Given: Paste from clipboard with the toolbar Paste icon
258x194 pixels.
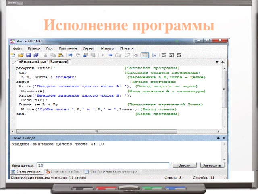Looking at the screenshot, I should pos(61,55).
